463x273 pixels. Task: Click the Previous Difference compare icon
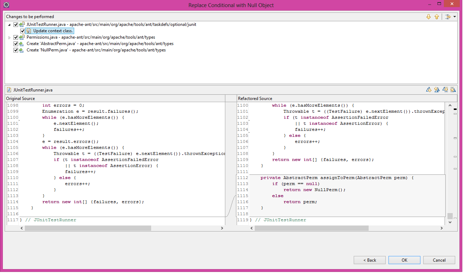(x=437, y=90)
